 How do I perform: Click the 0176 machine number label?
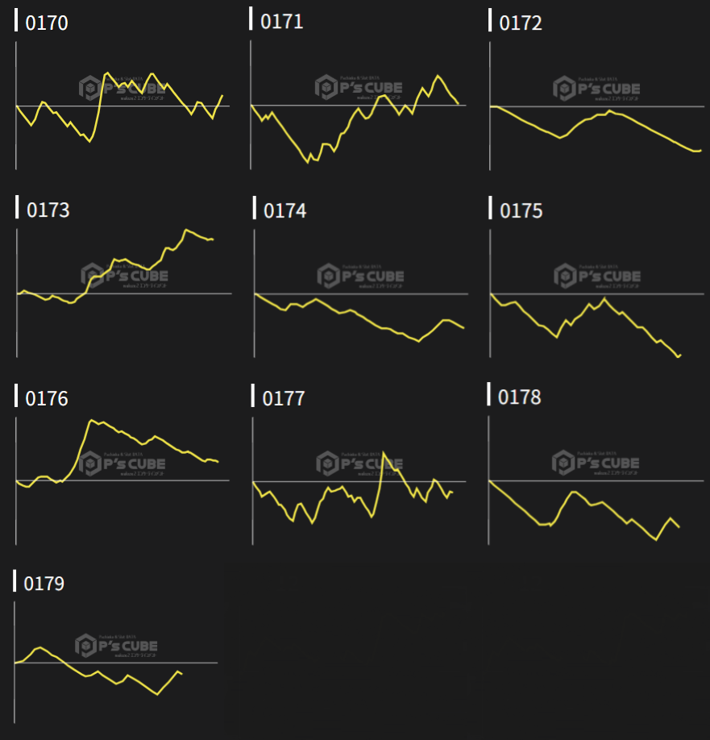47,399
